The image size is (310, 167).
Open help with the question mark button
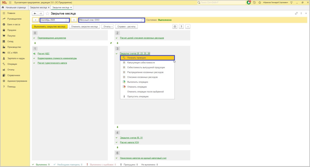pos(181,27)
